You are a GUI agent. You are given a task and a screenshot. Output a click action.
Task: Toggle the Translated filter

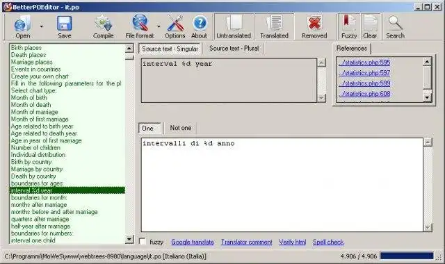274,26
